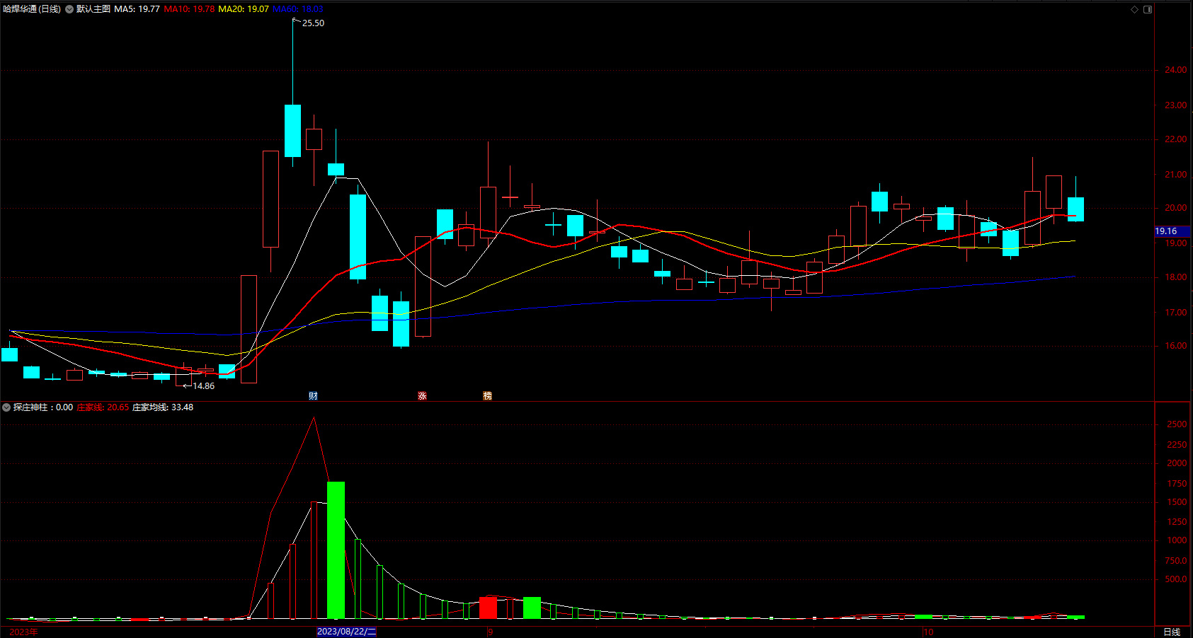Click the 14.86 low price annotation
Image resolution: width=1193 pixels, height=638 pixels.
[203, 386]
